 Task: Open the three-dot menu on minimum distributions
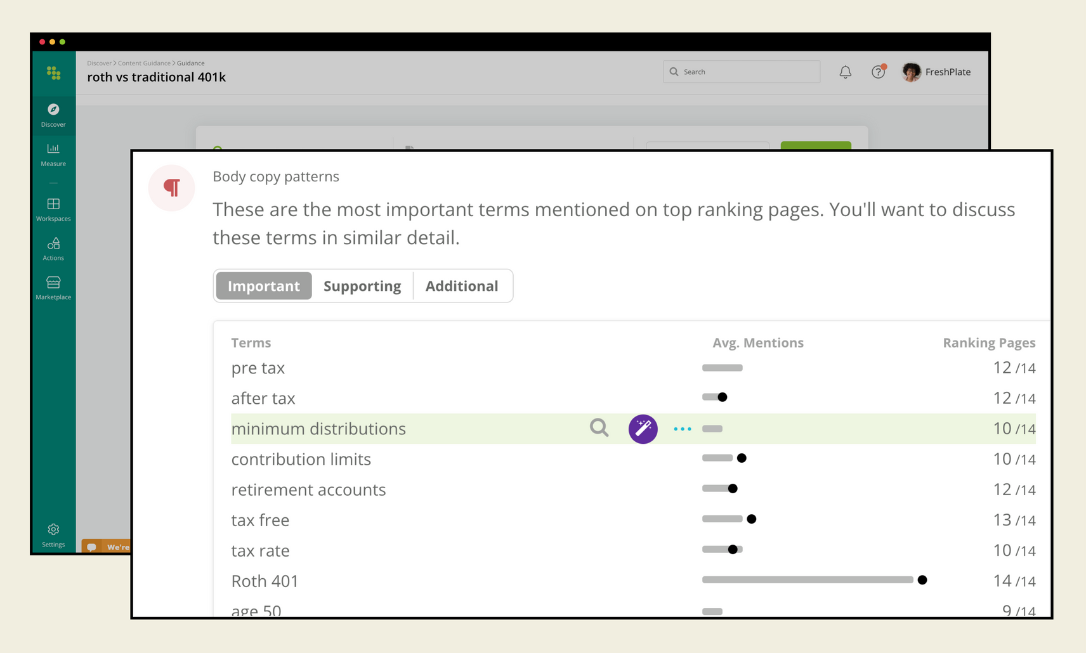(x=683, y=429)
